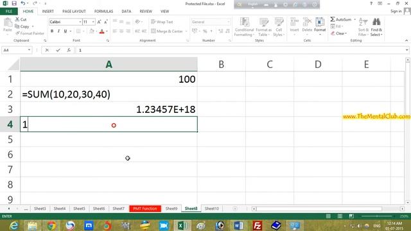Open Google Chrome from the taskbar
The height and width of the screenshot is (231, 411).
click(51, 225)
